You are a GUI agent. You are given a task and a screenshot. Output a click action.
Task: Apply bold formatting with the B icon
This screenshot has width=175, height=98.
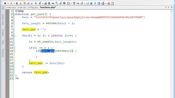[x=5, y=3]
